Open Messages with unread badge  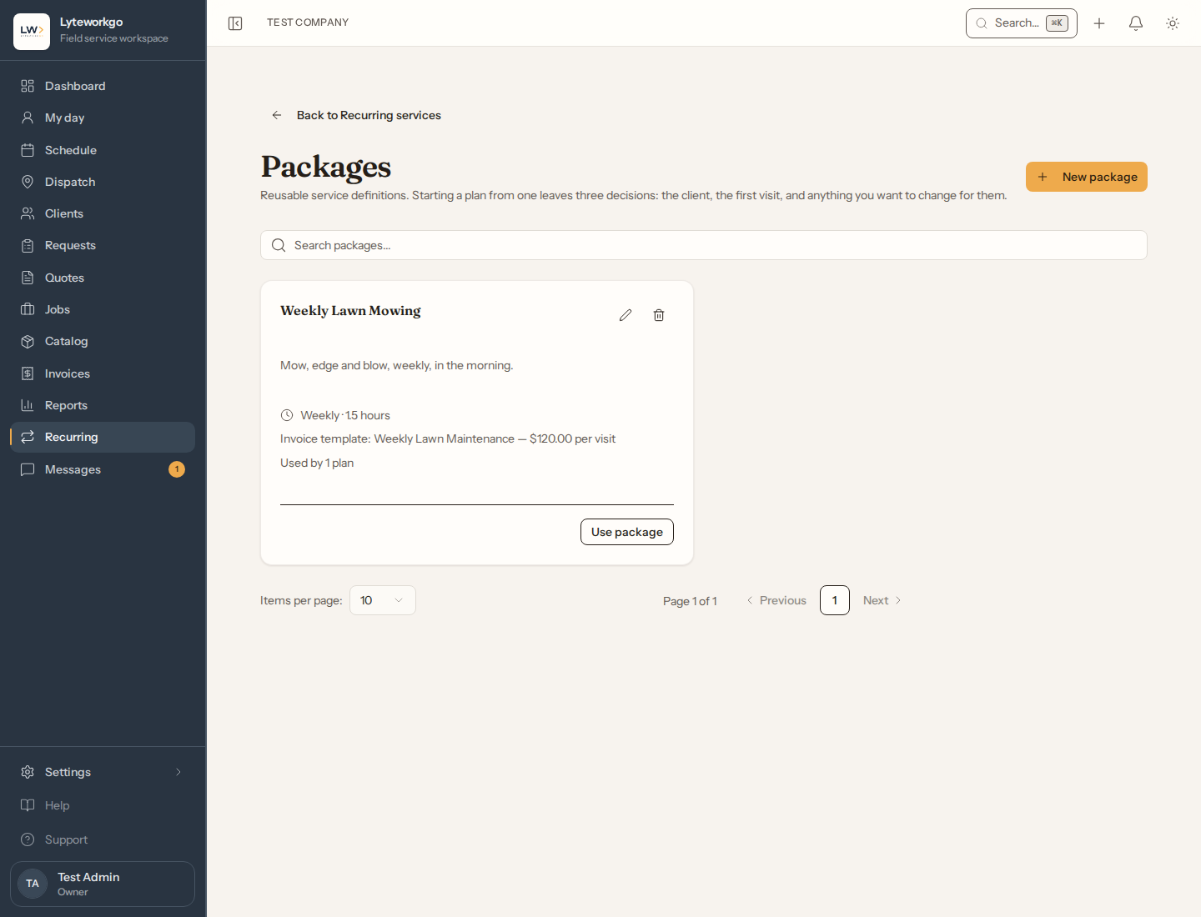(103, 469)
